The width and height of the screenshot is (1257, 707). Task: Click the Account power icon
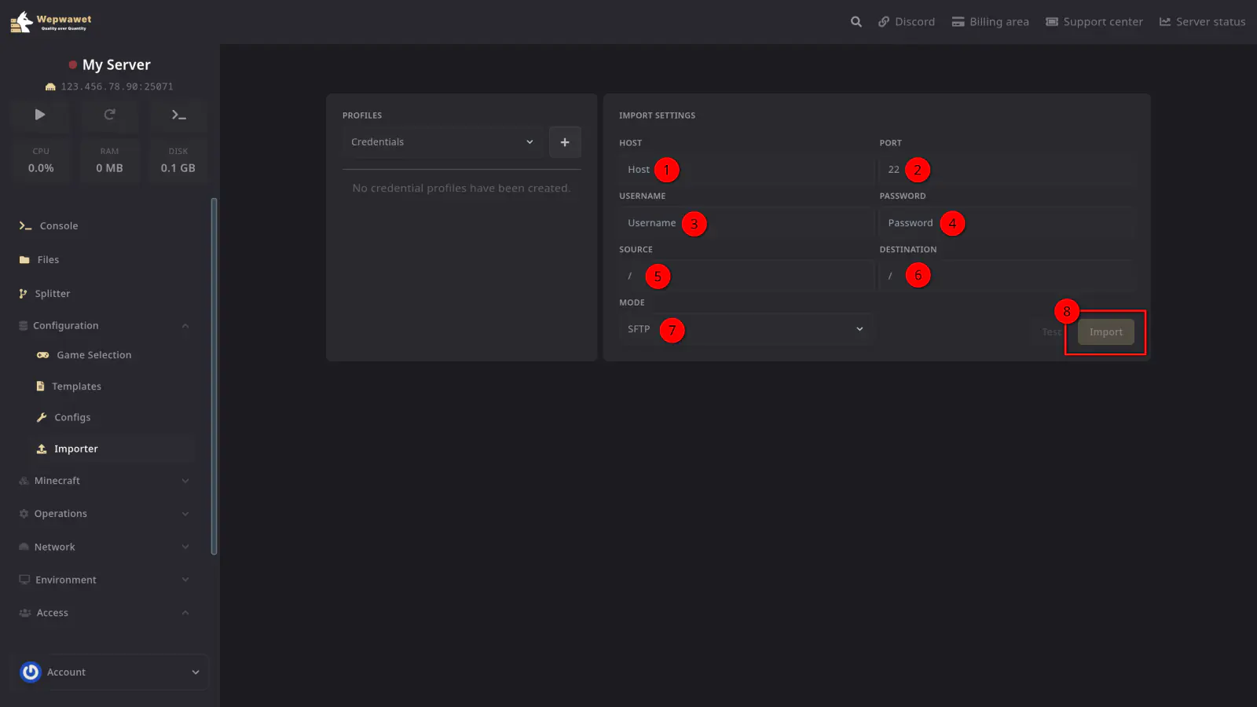click(x=31, y=672)
